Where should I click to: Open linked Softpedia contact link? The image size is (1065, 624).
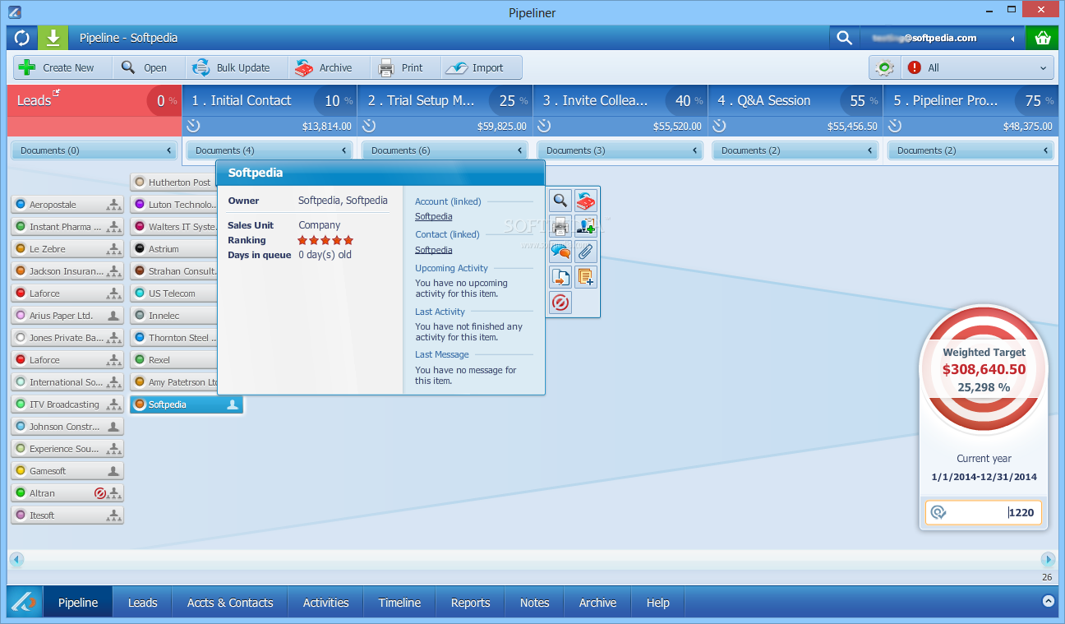[433, 250]
